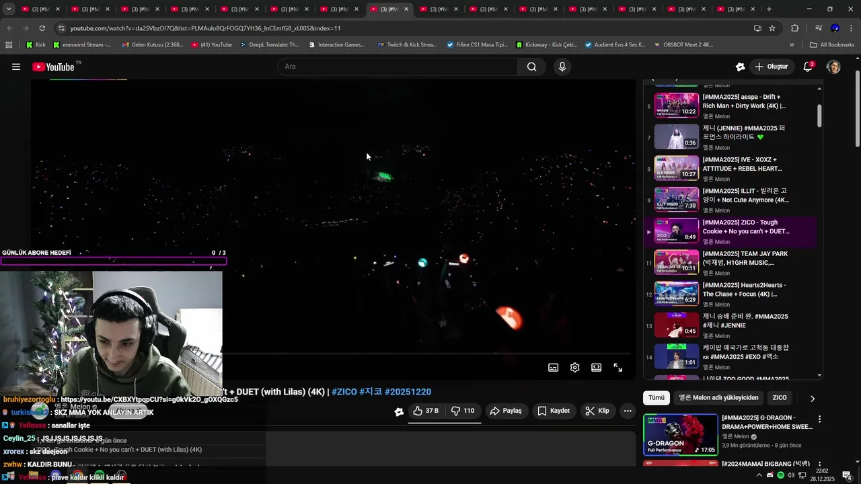
Task: Start voice search with the microphone
Action: pyautogui.click(x=562, y=67)
